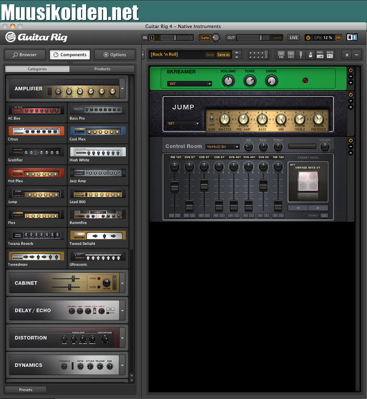367x399 pixels.
Task: Expand the DISTORTION category
Action: coord(123,338)
